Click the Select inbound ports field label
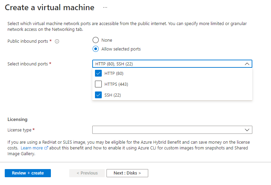 coord(28,64)
